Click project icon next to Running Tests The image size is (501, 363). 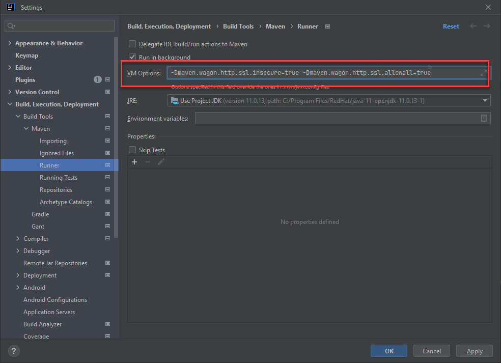(107, 177)
